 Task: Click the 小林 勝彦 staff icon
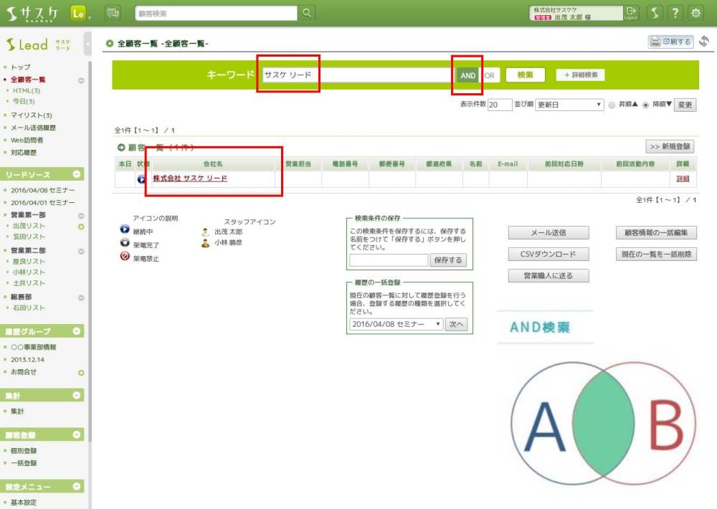pyautogui.click(x=205, y=243)
